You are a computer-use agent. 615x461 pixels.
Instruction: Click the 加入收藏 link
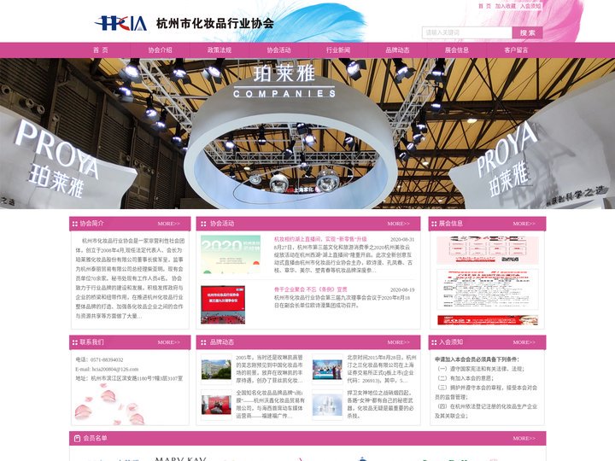coord(505,6)
